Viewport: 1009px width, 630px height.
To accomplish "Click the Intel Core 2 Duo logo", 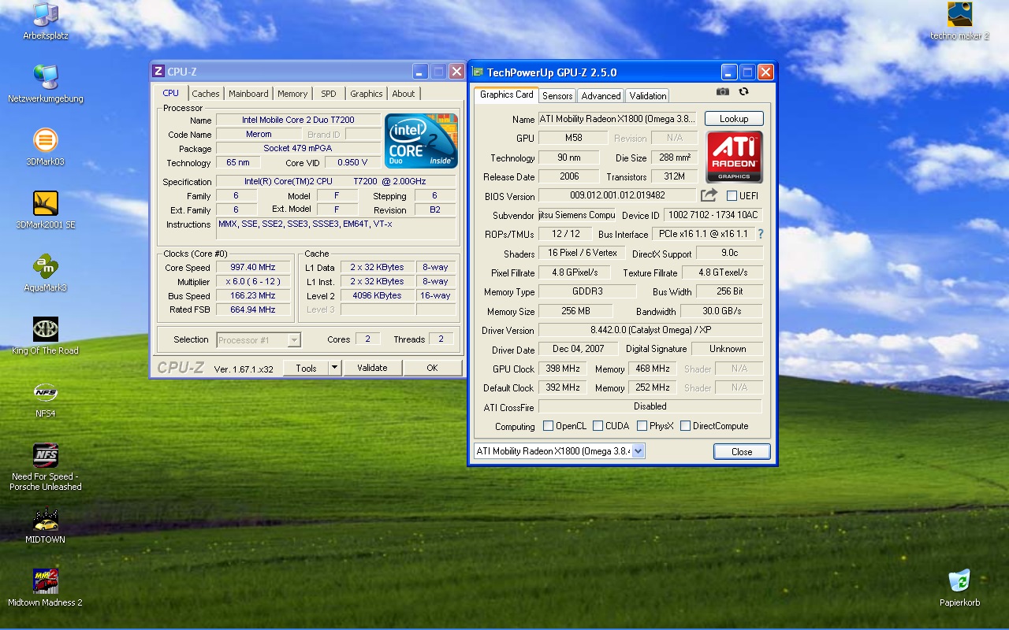I will 421,140.
